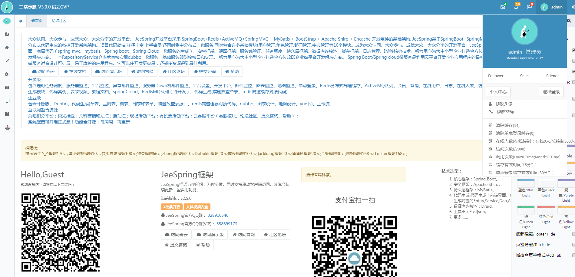
Task: Open the map sidebar icon
Action: [7, 114]
